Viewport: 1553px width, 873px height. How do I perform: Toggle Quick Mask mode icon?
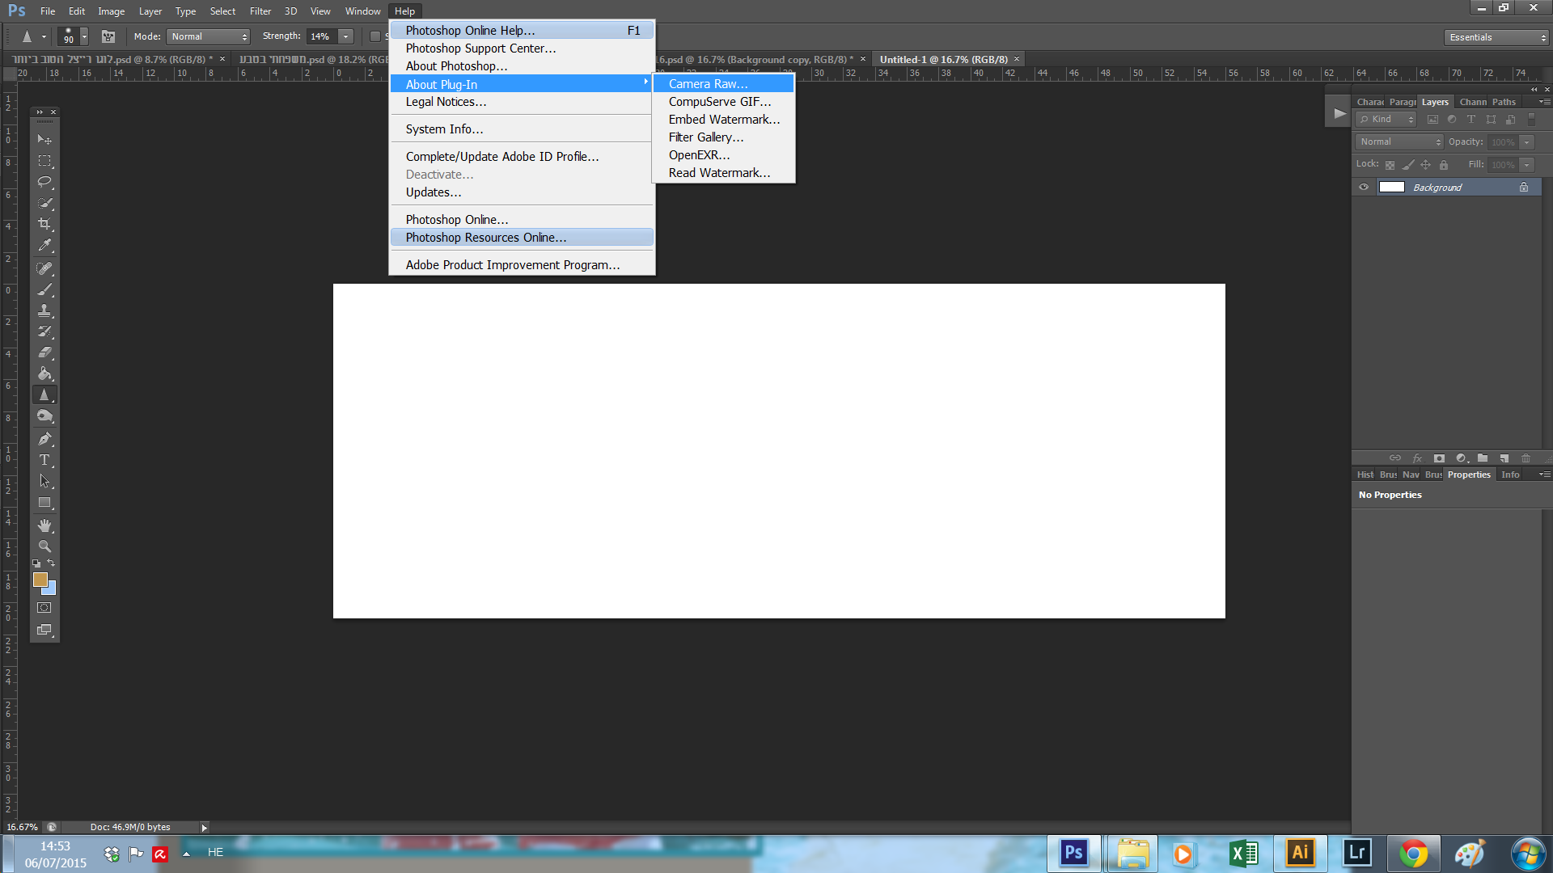[44, 608]
